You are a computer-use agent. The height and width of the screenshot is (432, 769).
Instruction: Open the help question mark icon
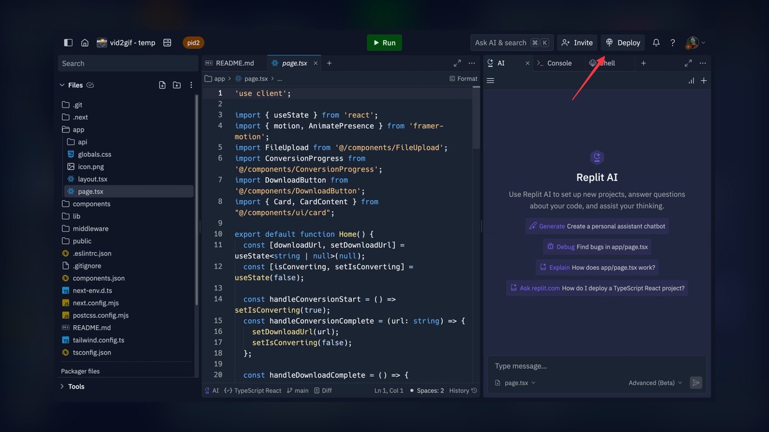(672, 43)
